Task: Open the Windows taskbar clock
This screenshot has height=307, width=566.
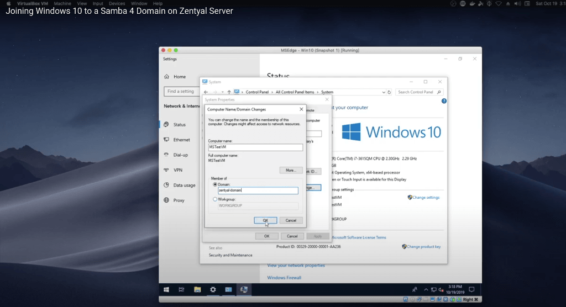Action: pos(455,290)
